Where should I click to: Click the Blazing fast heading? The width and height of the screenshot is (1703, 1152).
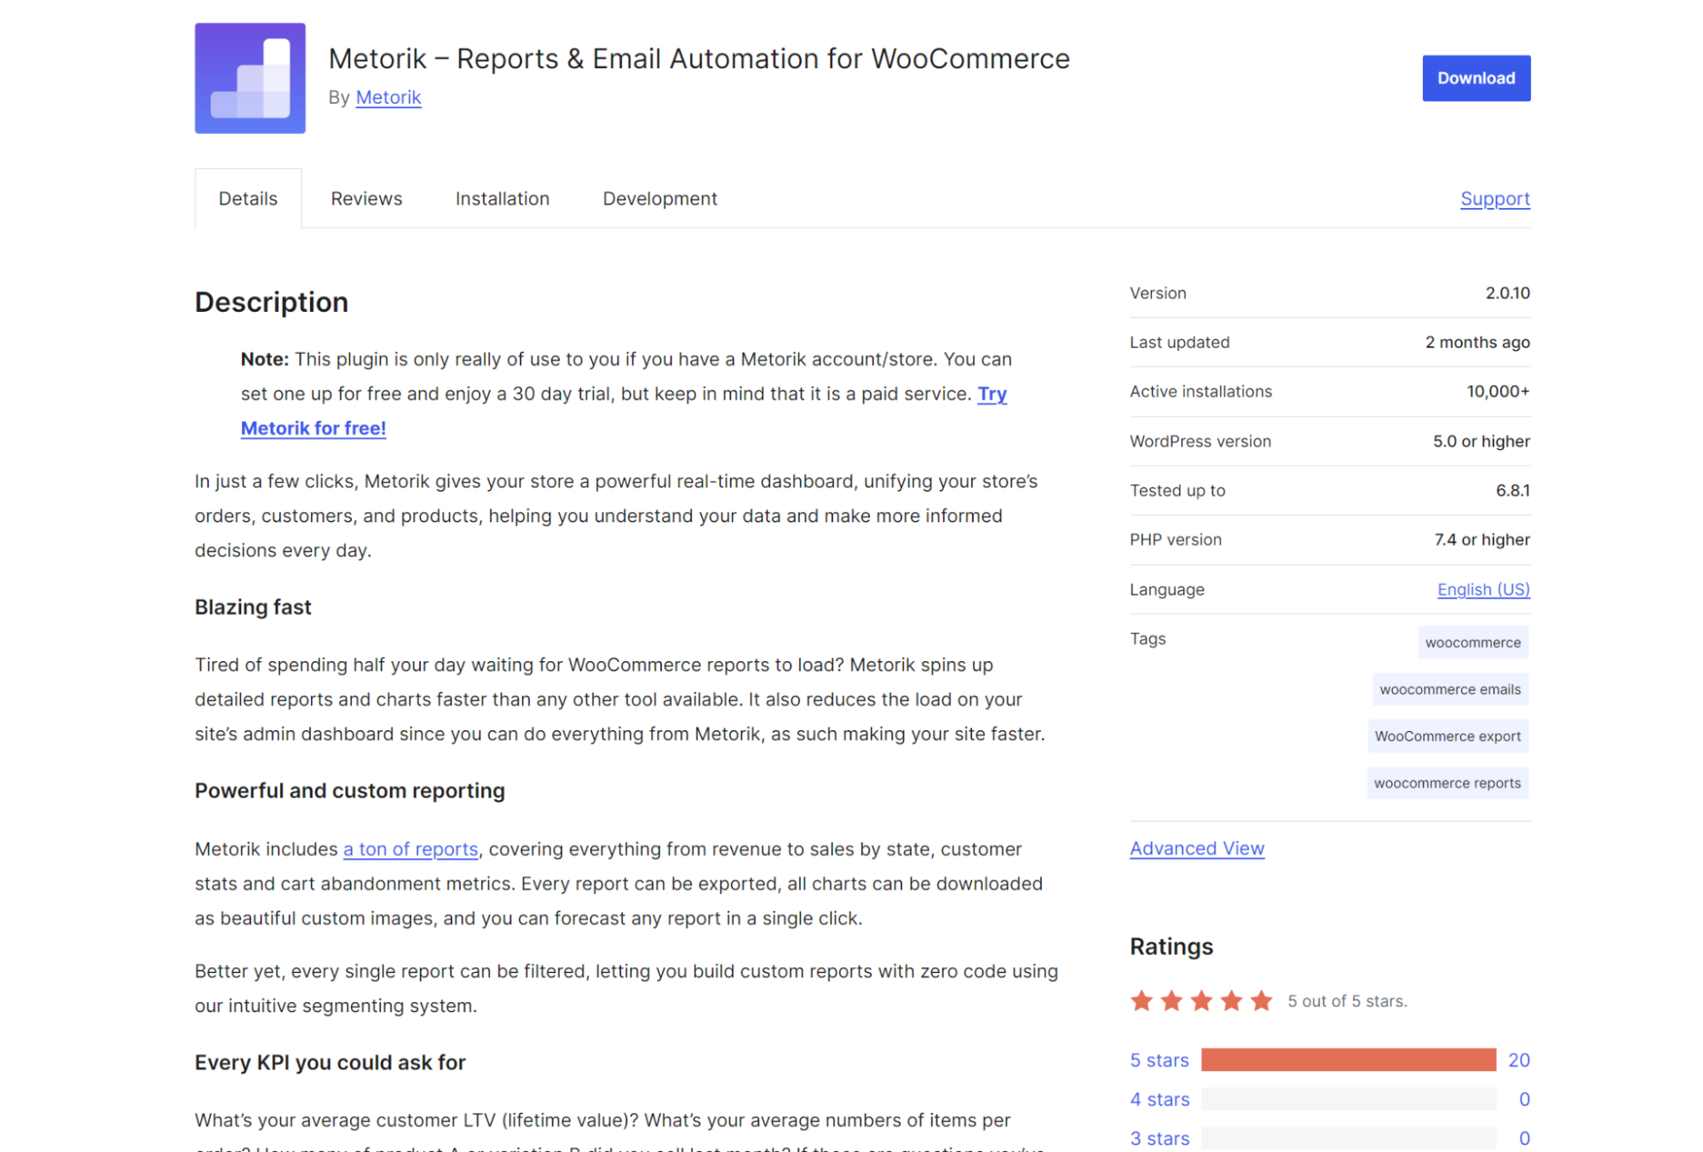click(253, 607)
